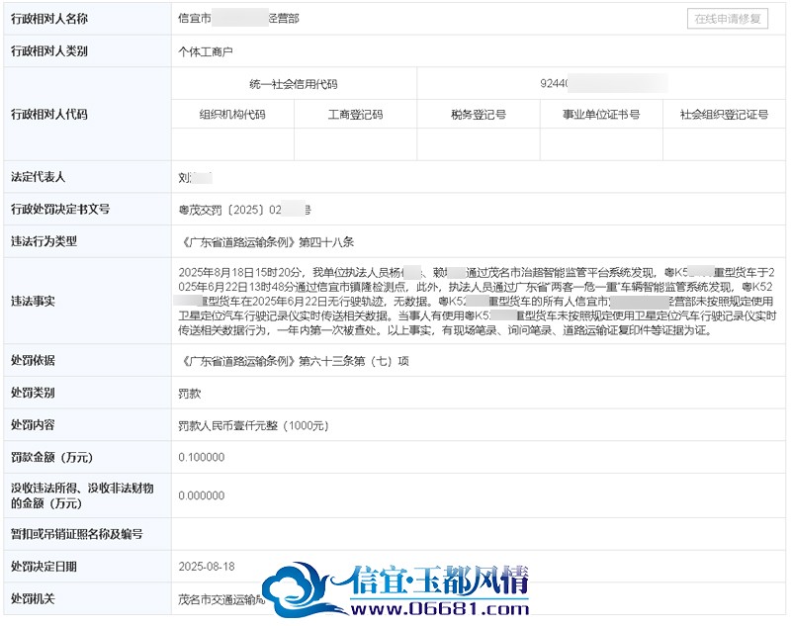
Task: Click the 罚款 value beside 处罚类别
Action: (x=190, y=394)
